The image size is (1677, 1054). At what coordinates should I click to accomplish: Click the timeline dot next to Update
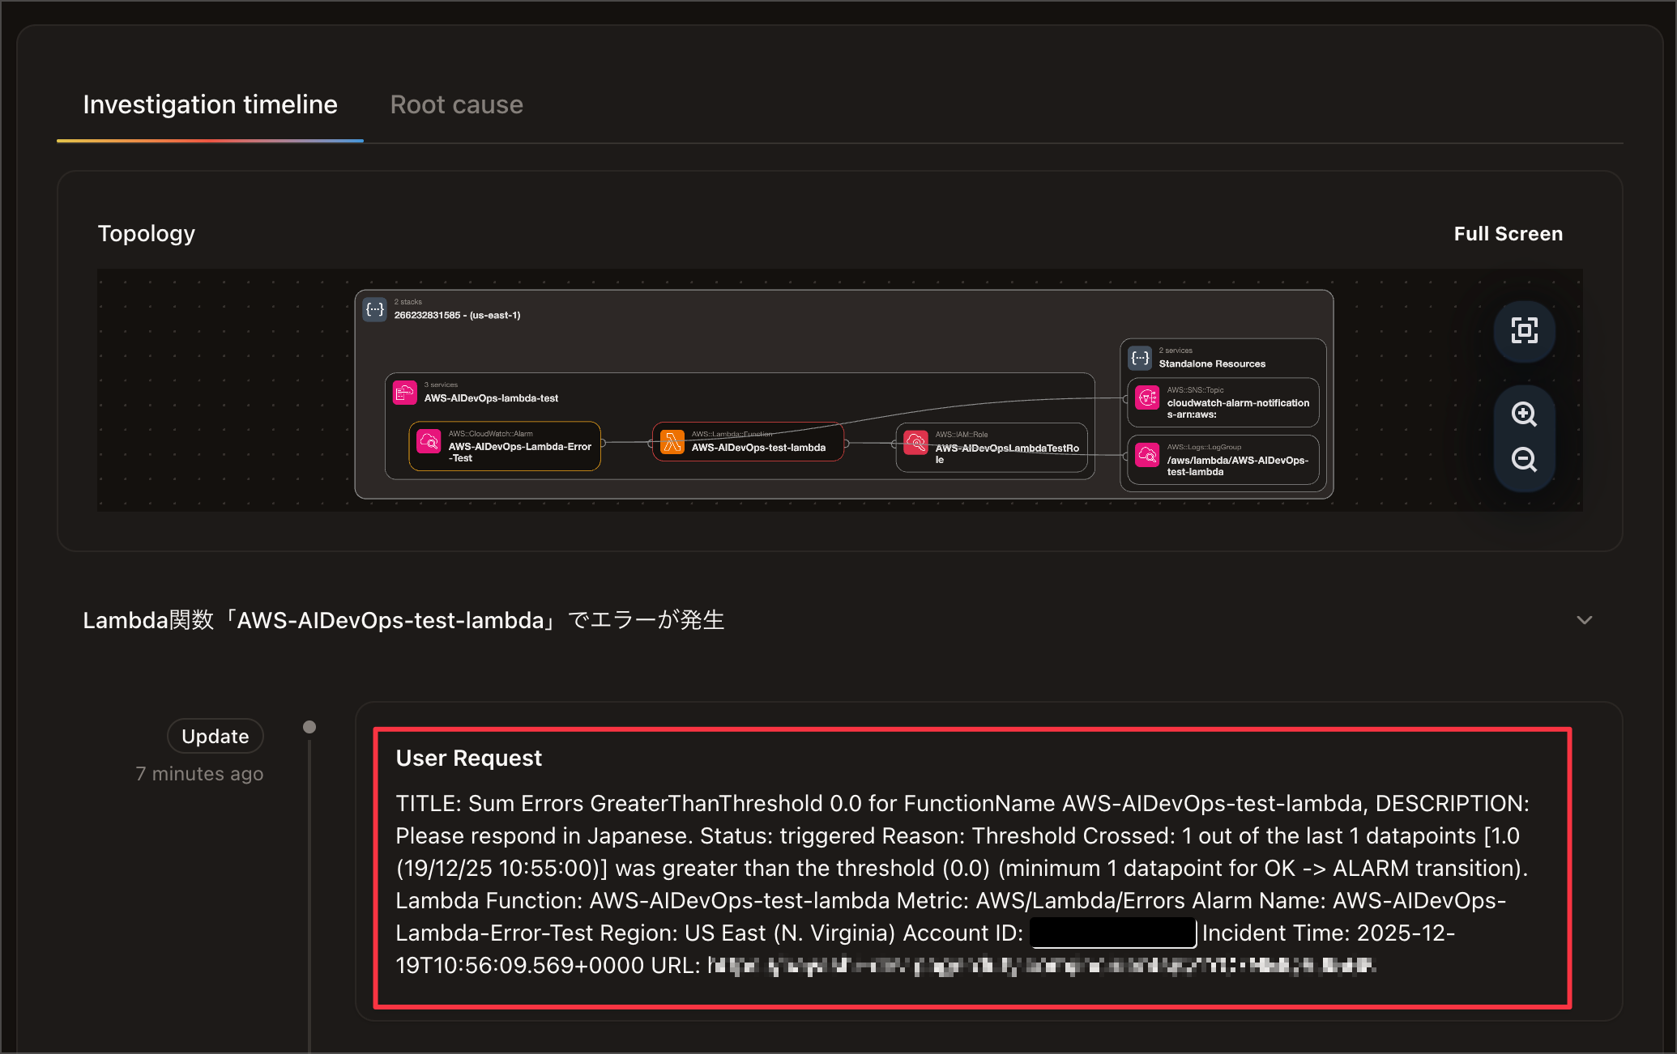[x=309, y=726]
